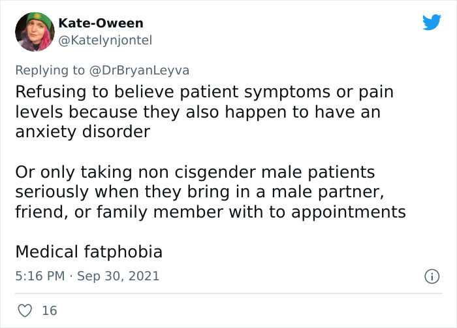The image size is (457, 328).
Task: Click the 16 likes count
Action: (x=49, y=311)
